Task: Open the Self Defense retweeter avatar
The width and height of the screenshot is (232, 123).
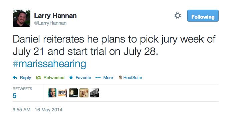Action: [63, 93]
